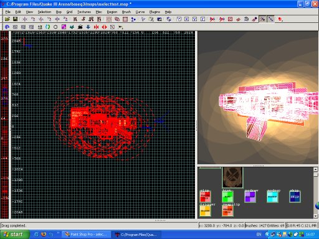The width and height of the screenshot is (319, 239).
Task: Click the free rotate arrows icon
Action: pos(169,19)
